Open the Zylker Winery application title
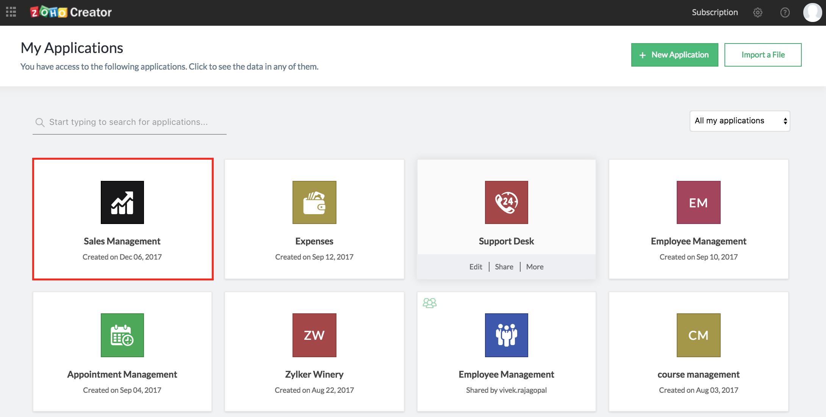Viewport: 826px width, 417px height. coord(314,375)
